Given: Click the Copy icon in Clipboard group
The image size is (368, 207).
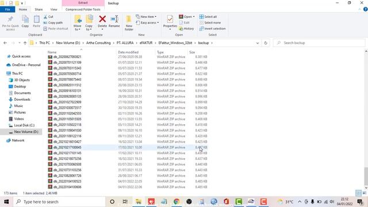Looking at the screenshot, I should click(x=25, y=19).
